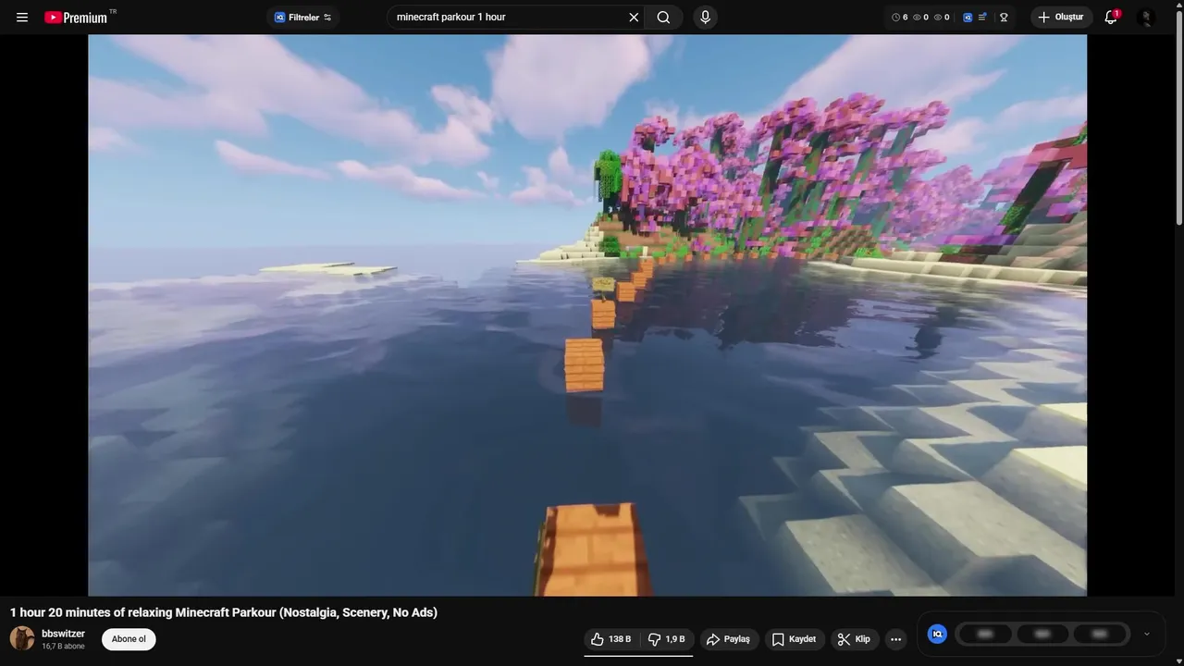Click Kaydet to save video
This screenshot has width=1184, height=666.
coord(794,639)
